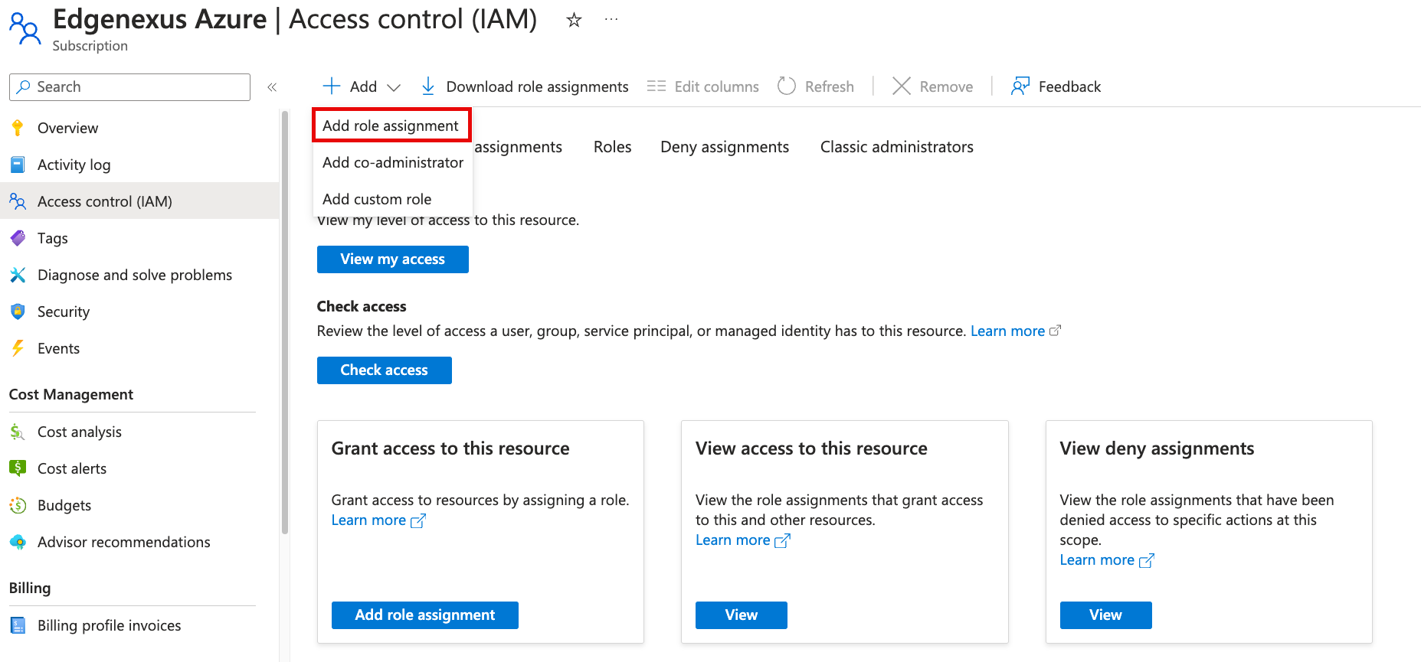Click the Access control (IAM) people icon
The image size is (1421, 662).
click(x=18, y=201)
